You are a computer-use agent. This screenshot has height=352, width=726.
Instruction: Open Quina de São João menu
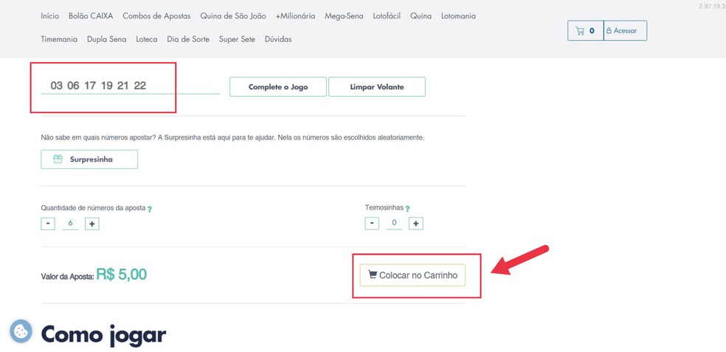233,16
